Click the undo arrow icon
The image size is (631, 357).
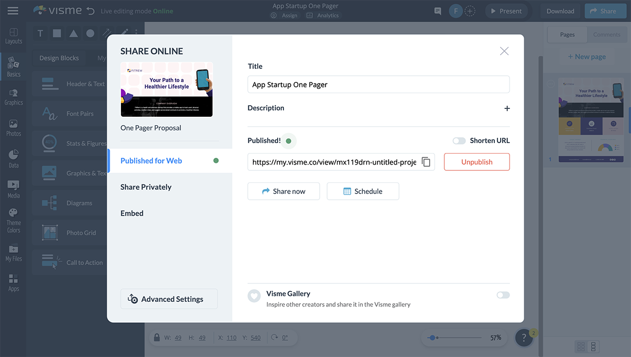tap(90, 11)
